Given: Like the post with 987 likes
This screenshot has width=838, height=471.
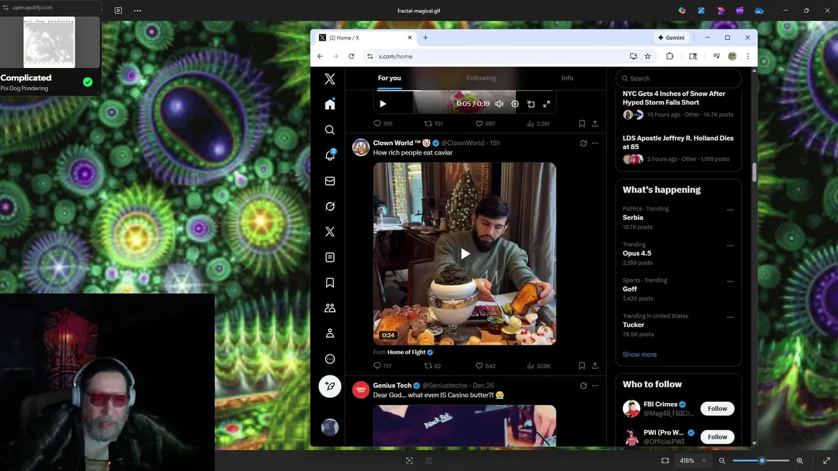Looking at the screenshot, I should pos(485,124).
